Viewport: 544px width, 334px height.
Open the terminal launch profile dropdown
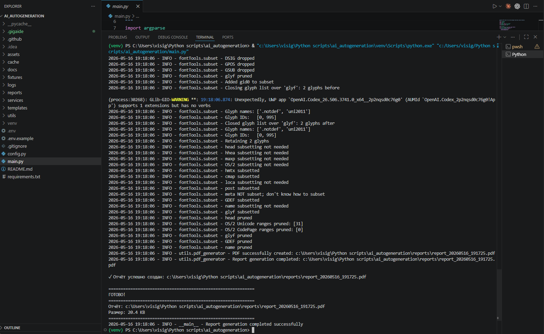[x=505, y=37]
